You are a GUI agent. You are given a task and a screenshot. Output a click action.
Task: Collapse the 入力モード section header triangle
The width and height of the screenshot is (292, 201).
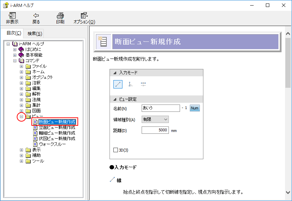click(114, 73)
